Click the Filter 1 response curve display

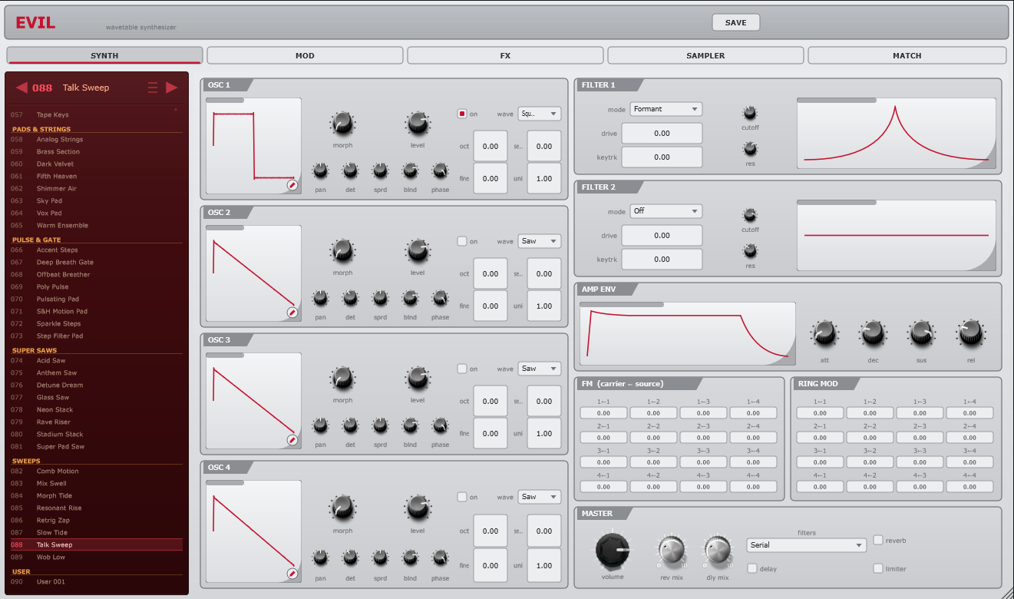(897, 134)
